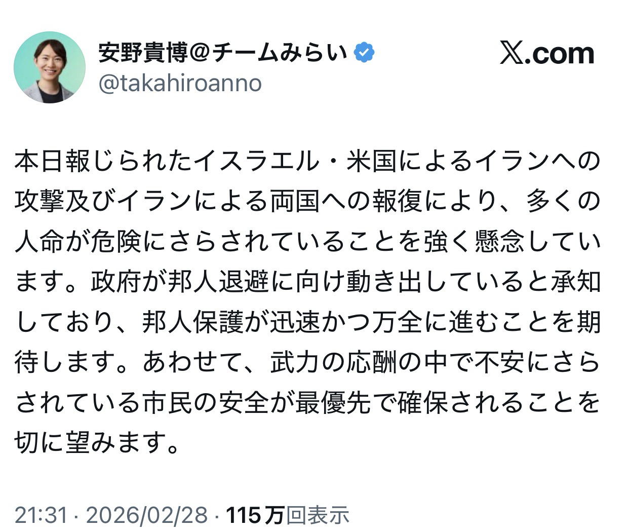Screen dimensions: 629x531
Task: Click the 21:31 post time
Action: tap(41, 515)
